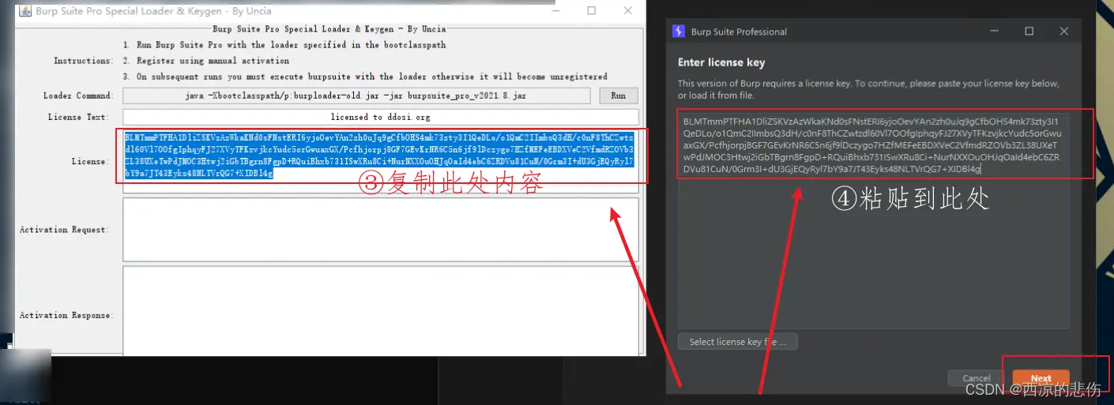This screenshot has width=1114, height=405.
Task: Click inside the Activation Request text area
Action: [x=380, y=229]
